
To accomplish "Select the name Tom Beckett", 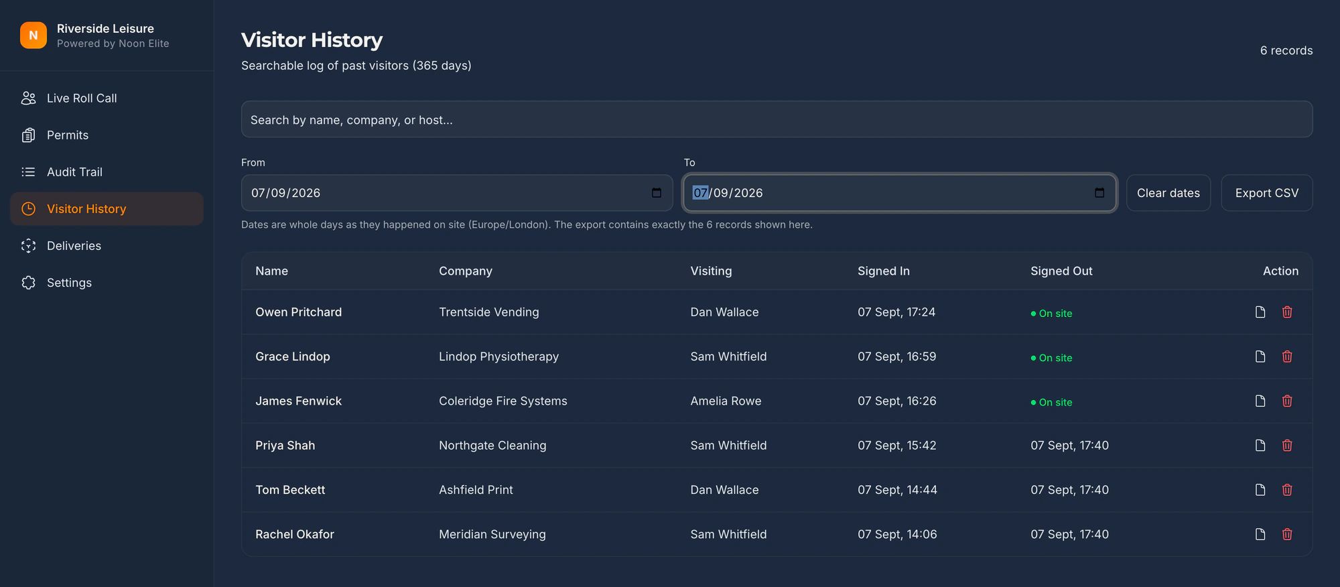I will click(290, 490).
